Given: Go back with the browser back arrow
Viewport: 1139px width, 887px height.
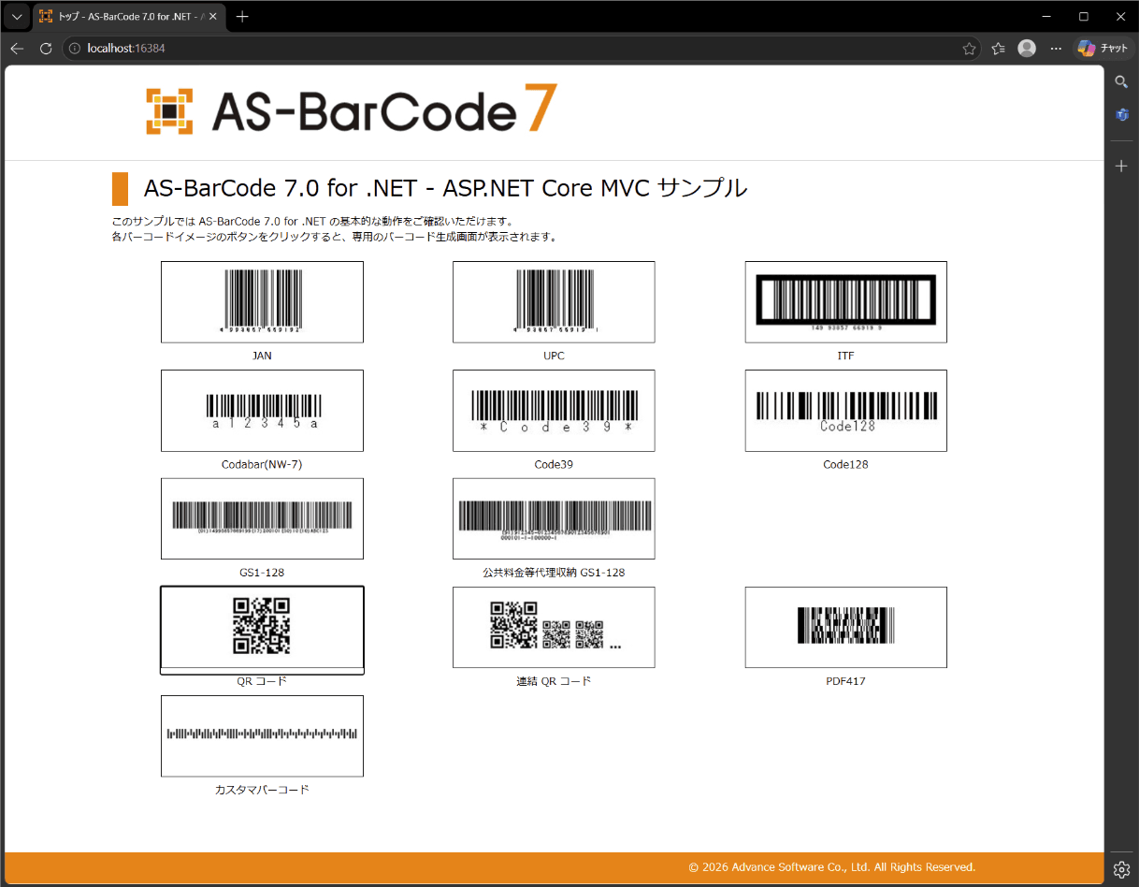Looking at the screenshot, I should click(17, 48).
